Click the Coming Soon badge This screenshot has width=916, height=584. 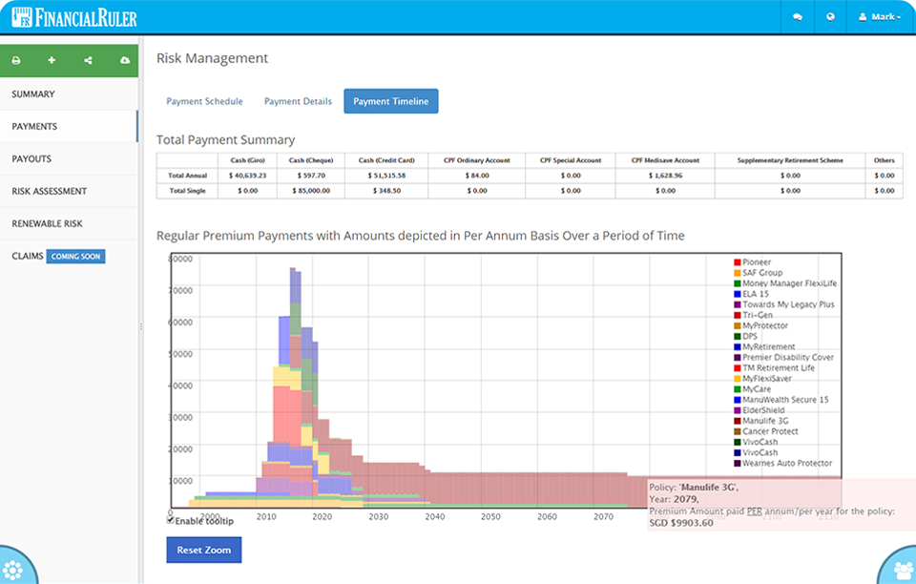(x=76, y=257)
